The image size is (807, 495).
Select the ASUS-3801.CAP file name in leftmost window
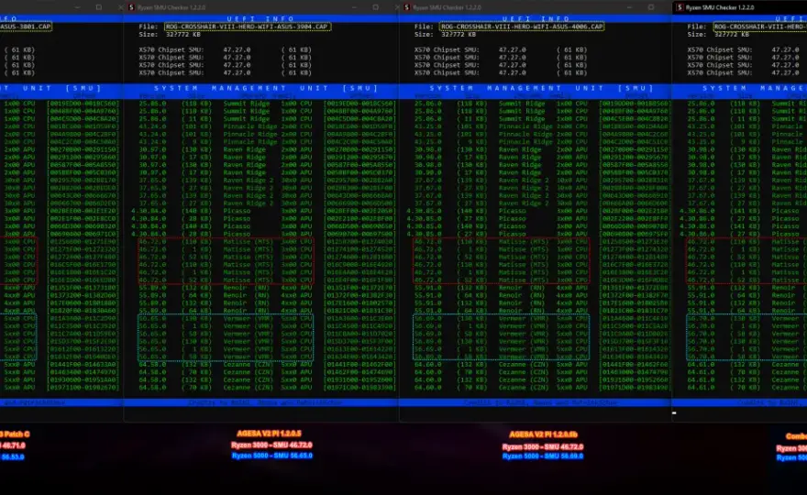tap(26, 27)
